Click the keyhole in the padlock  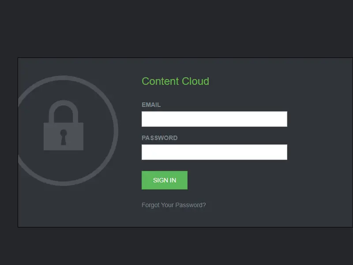click(x=64, y=137)
